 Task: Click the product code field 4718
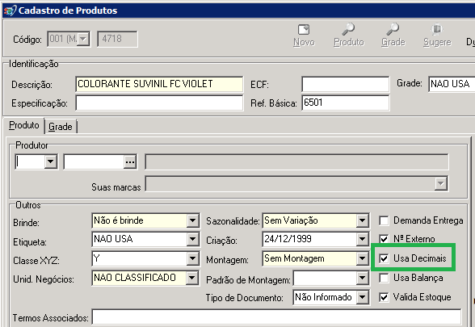coord(117,39)
